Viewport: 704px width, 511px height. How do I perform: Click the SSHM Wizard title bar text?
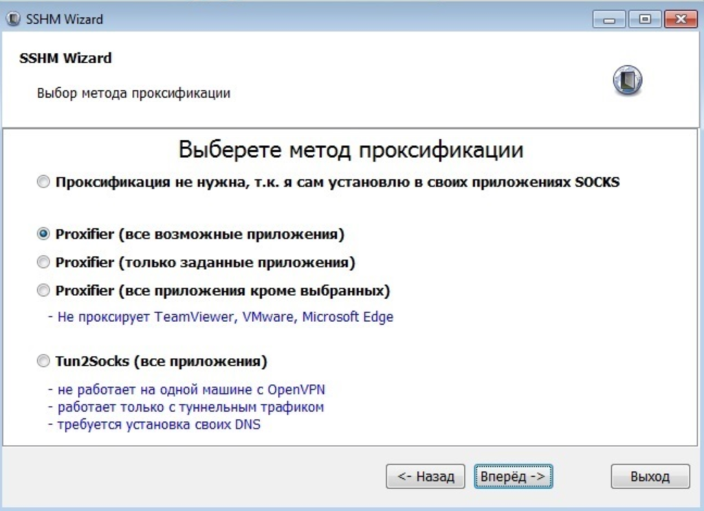(65, 19)
